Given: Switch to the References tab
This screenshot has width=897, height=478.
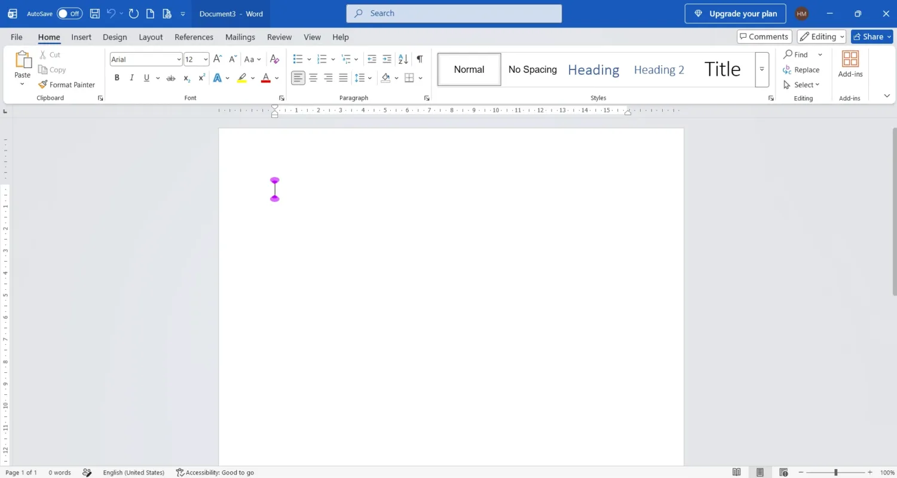Looking at the screenshot, I should point(194,37).
